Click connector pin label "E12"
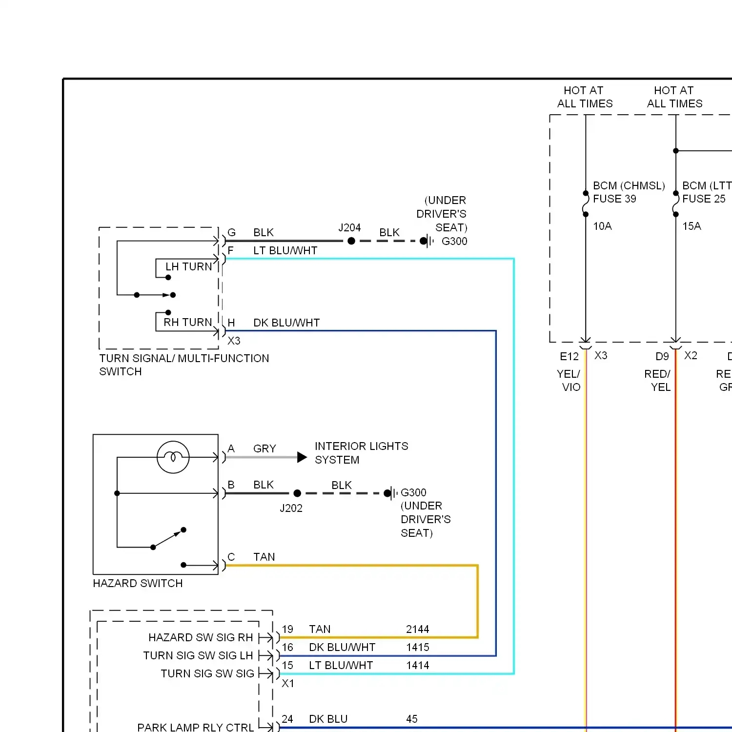 [569, 356]
